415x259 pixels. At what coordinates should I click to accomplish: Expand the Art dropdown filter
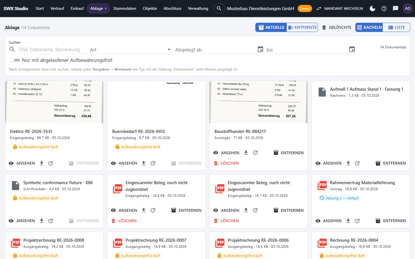131,49
